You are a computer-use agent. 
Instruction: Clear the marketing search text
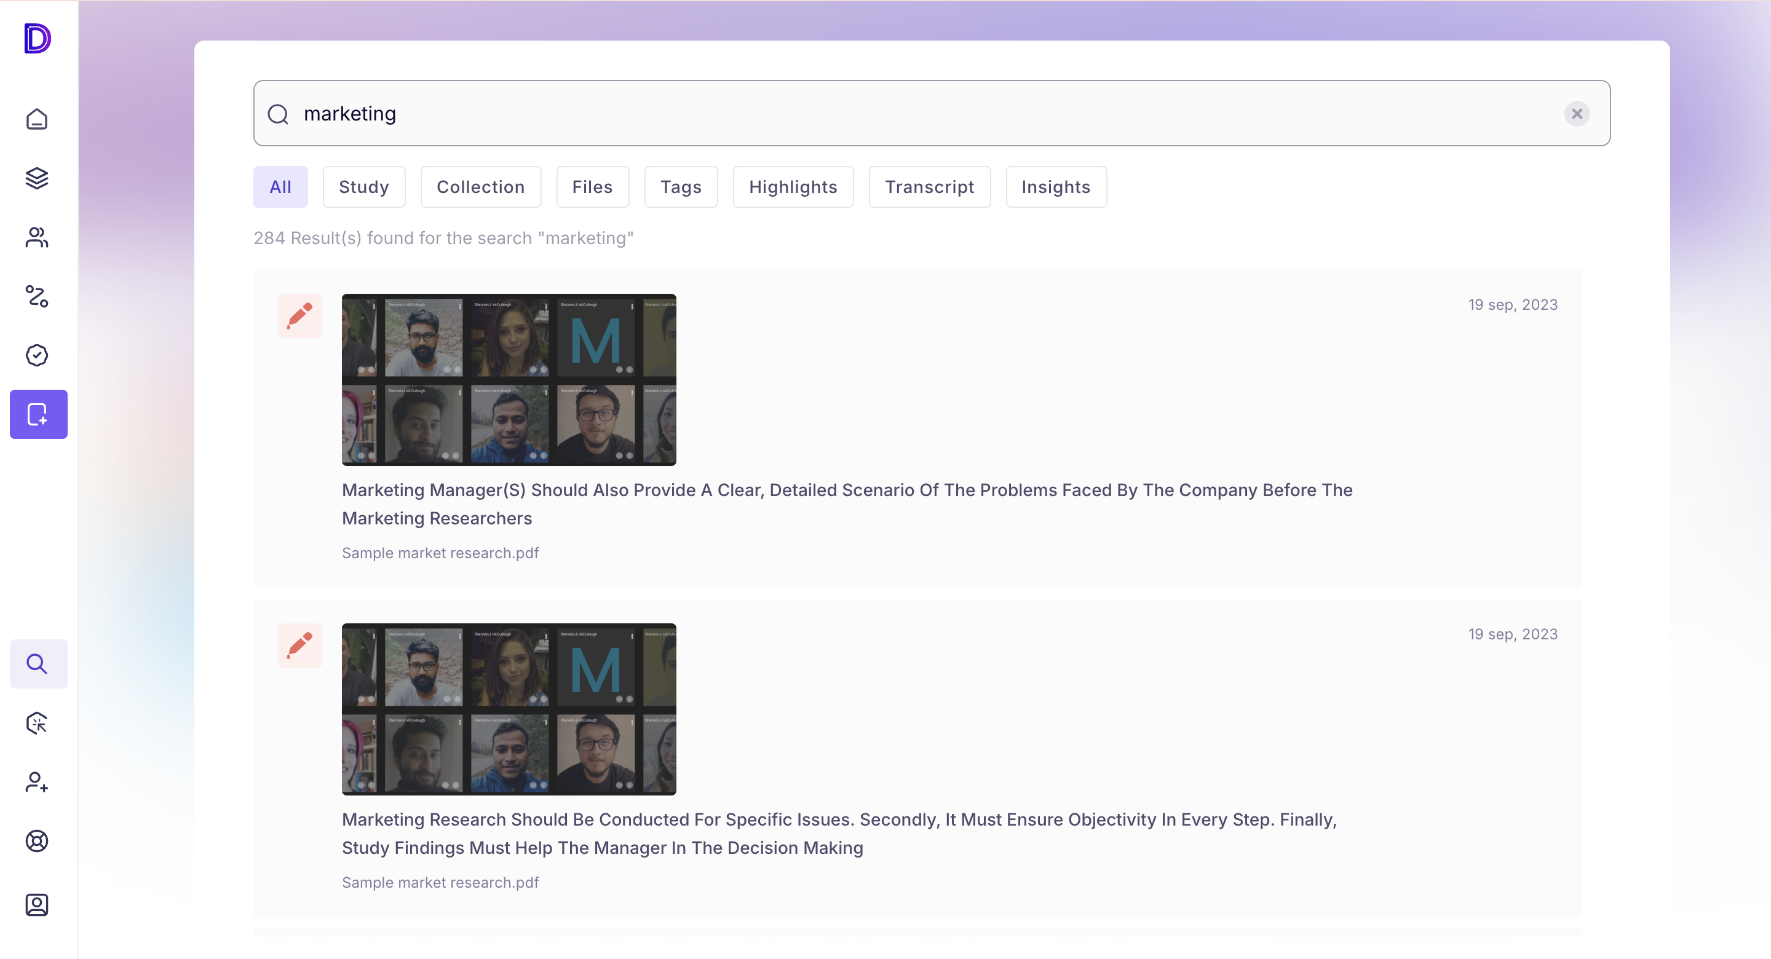pos(1577,114)
